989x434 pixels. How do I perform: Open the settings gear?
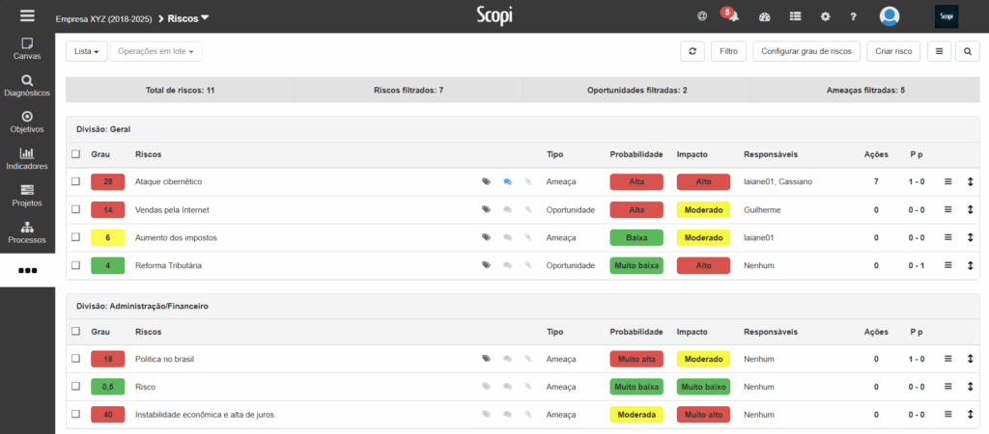tap(825, 17)
